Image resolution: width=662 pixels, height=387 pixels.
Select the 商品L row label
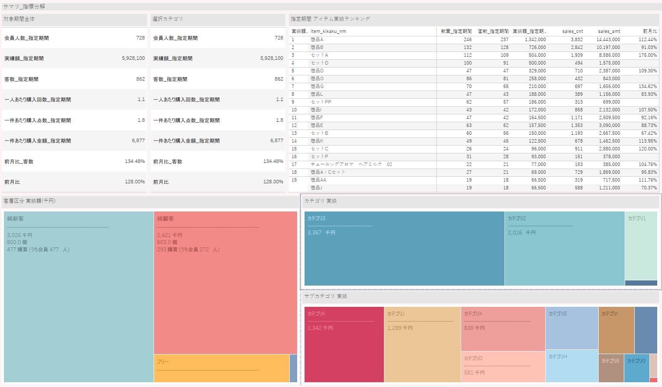[317, 94]
